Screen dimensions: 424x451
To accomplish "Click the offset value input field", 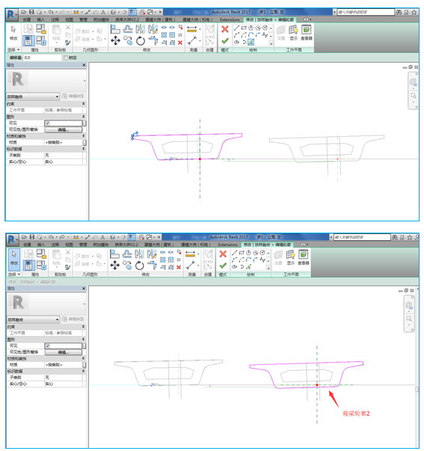I will 43,58.
